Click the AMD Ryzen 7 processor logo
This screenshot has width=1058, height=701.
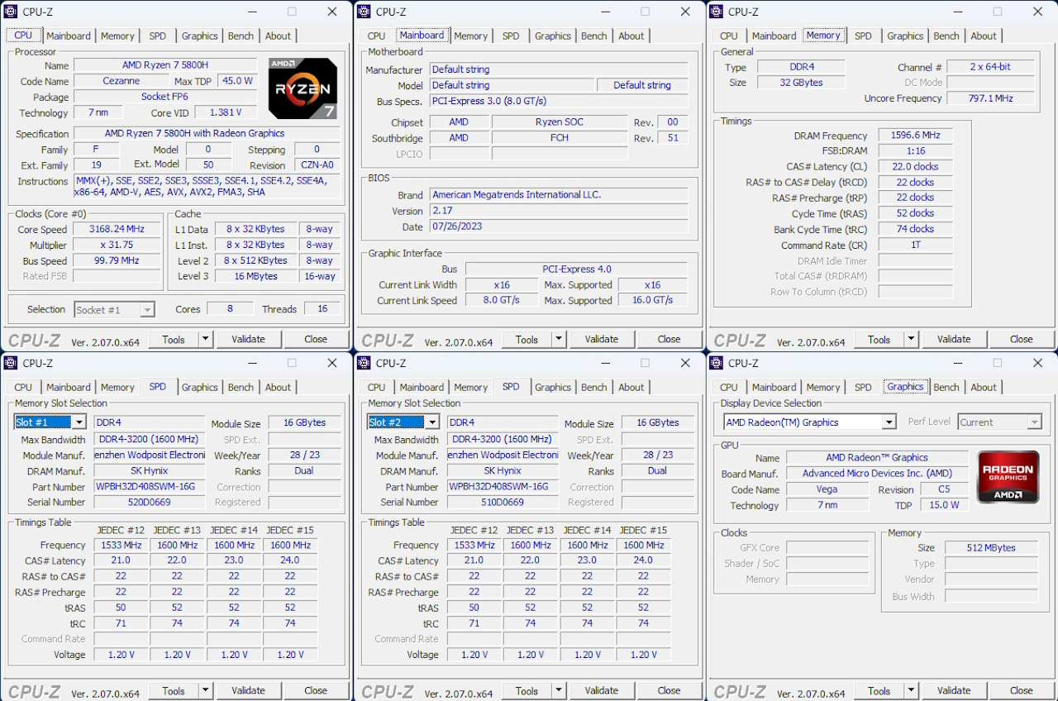tap(303, 89)
